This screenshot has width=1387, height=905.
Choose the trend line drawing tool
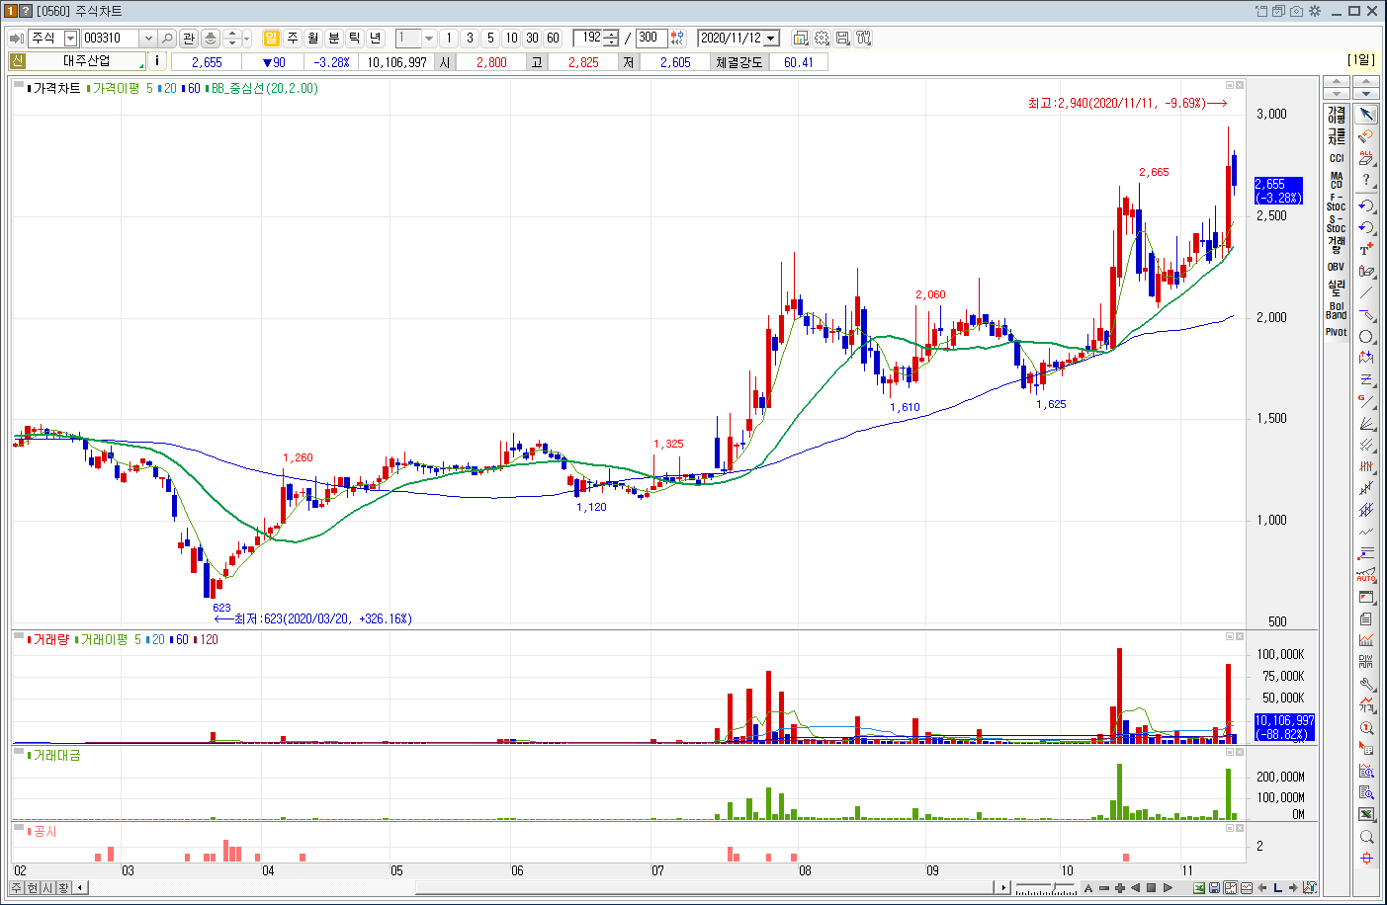point(1366,291)
